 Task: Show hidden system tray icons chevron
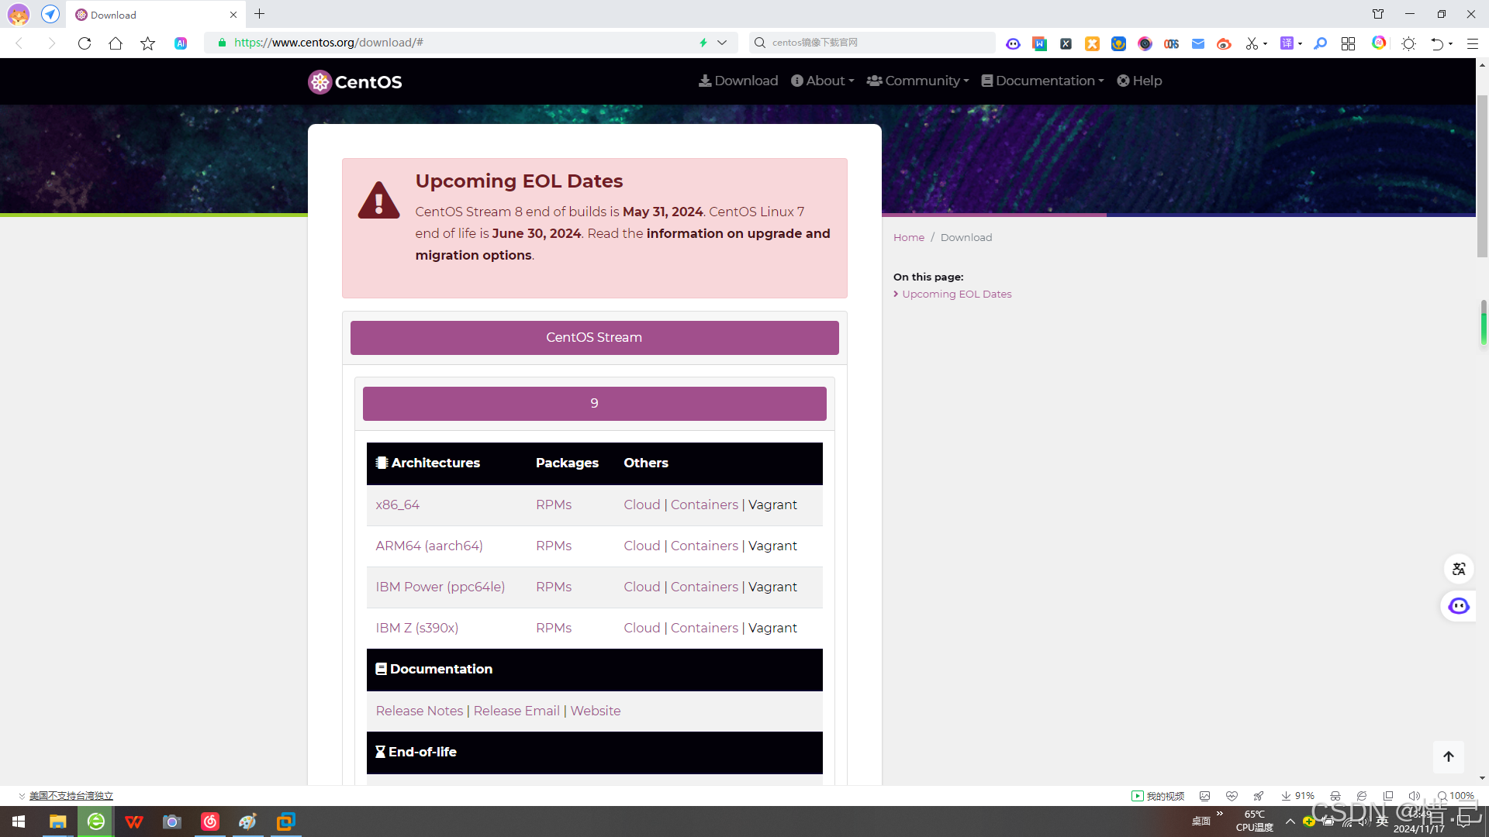click(1290, 821)
